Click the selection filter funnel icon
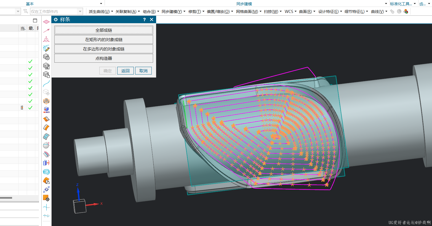The height and width of the screenshot is (226, 432). [26, 11]
